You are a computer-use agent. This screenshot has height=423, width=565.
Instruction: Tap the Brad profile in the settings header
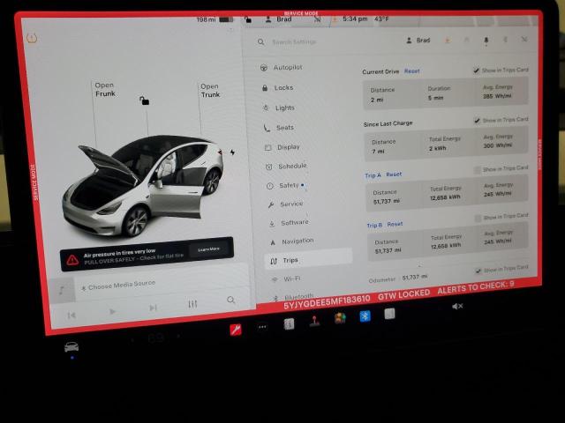[x=418, y=41]
